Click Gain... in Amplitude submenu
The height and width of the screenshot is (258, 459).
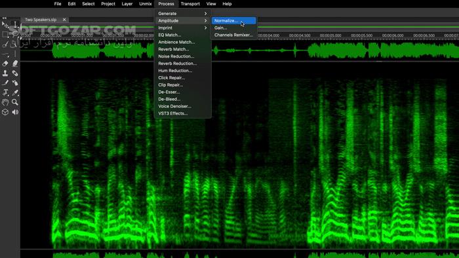click(234, 28)
